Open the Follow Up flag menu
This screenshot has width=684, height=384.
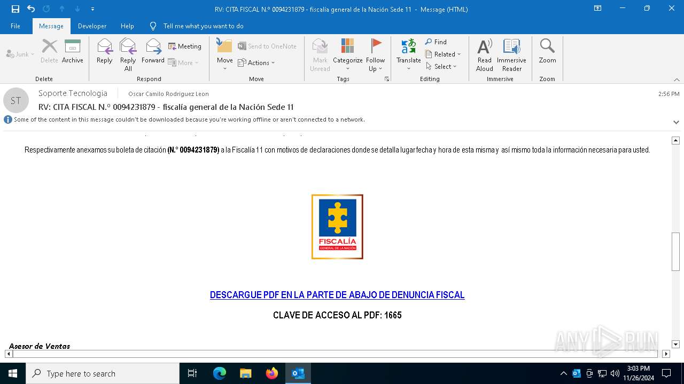tap(376, 55)
